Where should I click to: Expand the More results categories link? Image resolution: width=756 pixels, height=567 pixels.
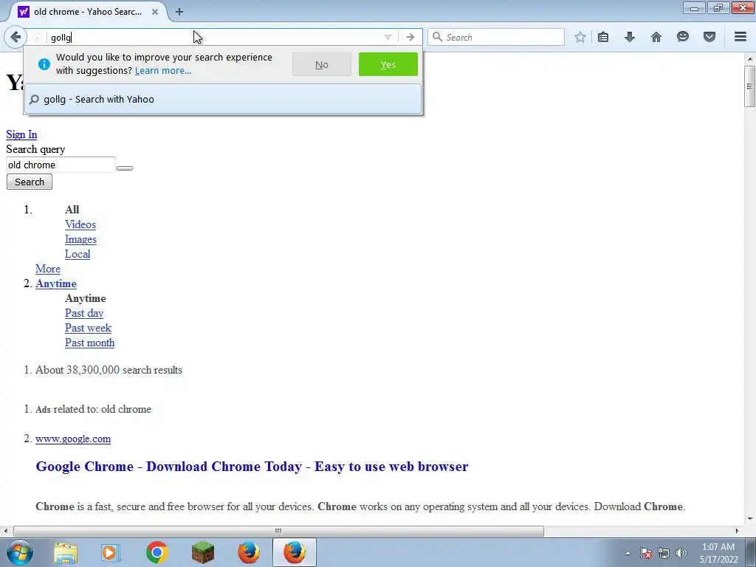(x=48, y=269)
